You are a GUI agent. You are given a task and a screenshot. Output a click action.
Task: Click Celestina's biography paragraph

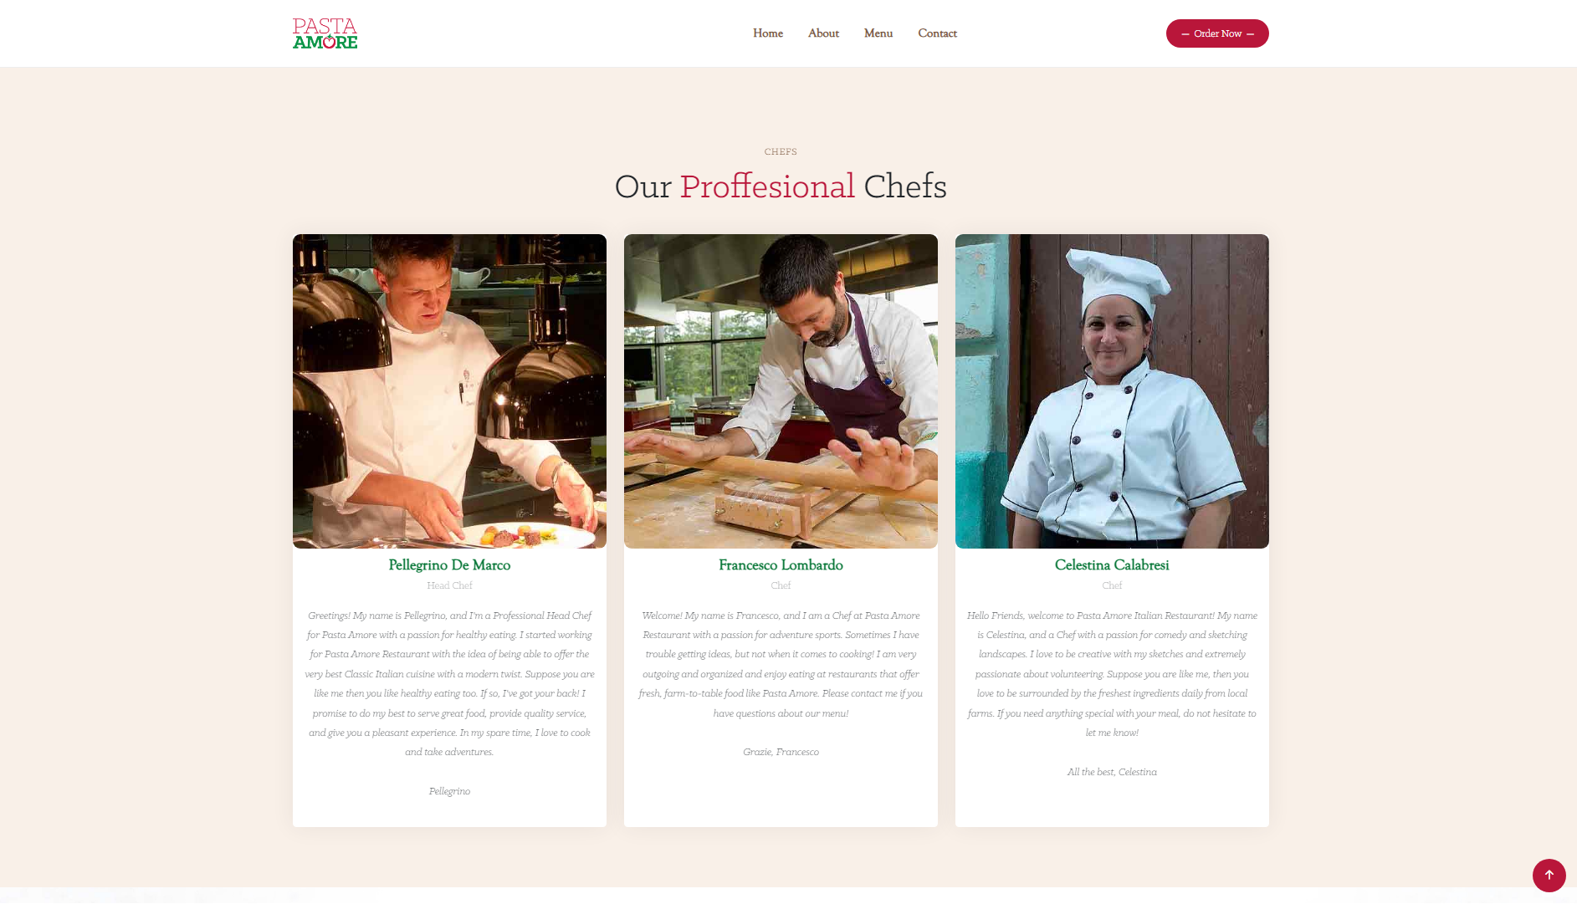(1112, 674)
